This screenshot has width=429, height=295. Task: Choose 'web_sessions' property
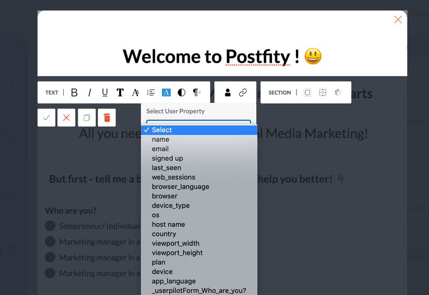click(x=199, y=178)
